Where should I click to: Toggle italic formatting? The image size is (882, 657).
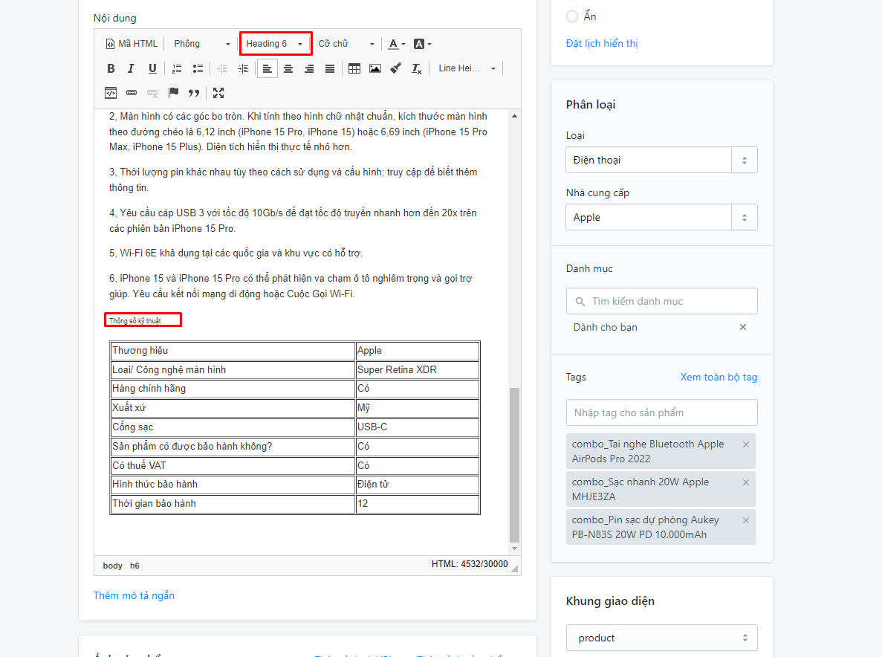131,68
